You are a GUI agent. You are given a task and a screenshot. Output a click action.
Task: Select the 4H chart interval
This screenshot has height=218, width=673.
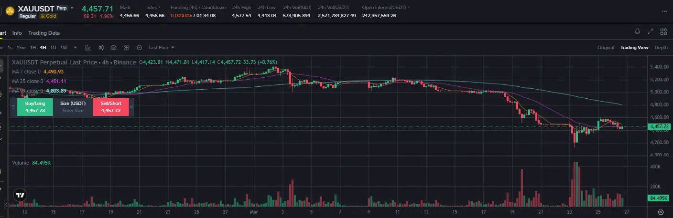[x=43, y=48]
